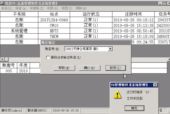
Task: Open the 账套(A) menu
Action: click(21, 8)
